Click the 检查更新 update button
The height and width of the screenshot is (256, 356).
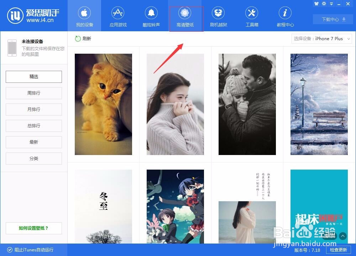click(338, 250)
